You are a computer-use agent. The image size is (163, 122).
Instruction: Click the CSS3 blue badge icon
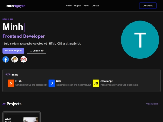(52, 83)
